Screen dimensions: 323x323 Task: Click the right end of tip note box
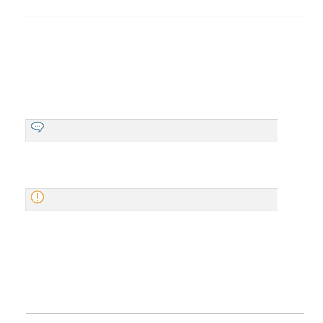[276, 131]
